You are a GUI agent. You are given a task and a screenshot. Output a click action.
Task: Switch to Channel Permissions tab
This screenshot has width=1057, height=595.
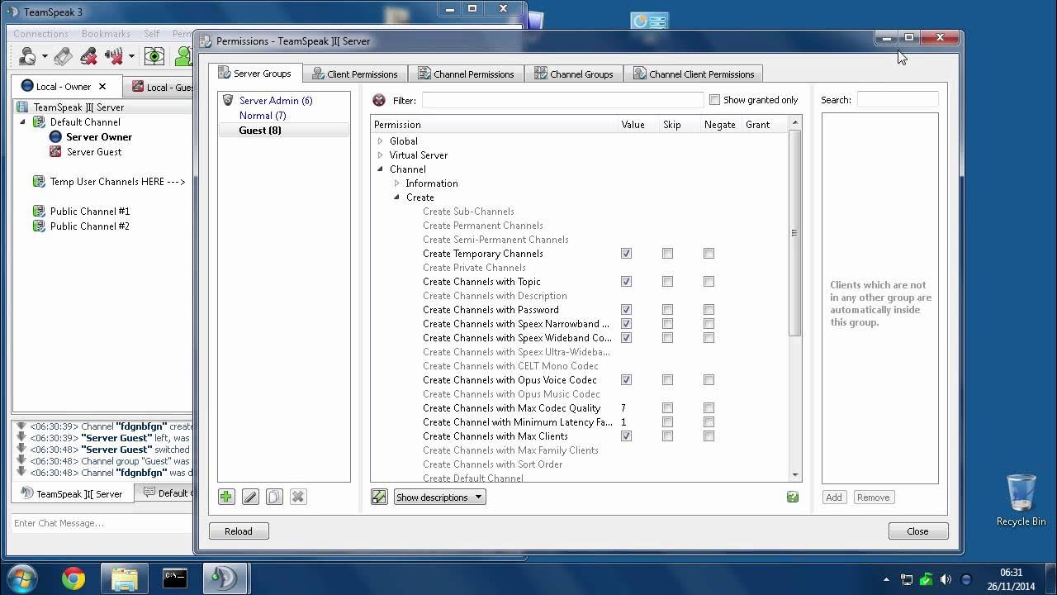tap(466, 74)
